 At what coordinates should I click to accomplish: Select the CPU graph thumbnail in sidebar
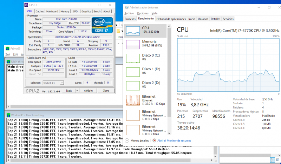point(133,31)
